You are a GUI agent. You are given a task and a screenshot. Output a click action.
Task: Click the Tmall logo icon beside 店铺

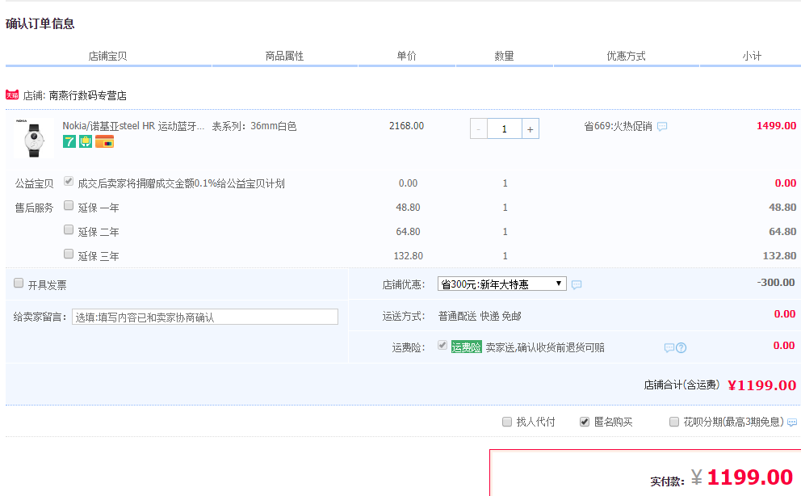click(x=12, y=95)
